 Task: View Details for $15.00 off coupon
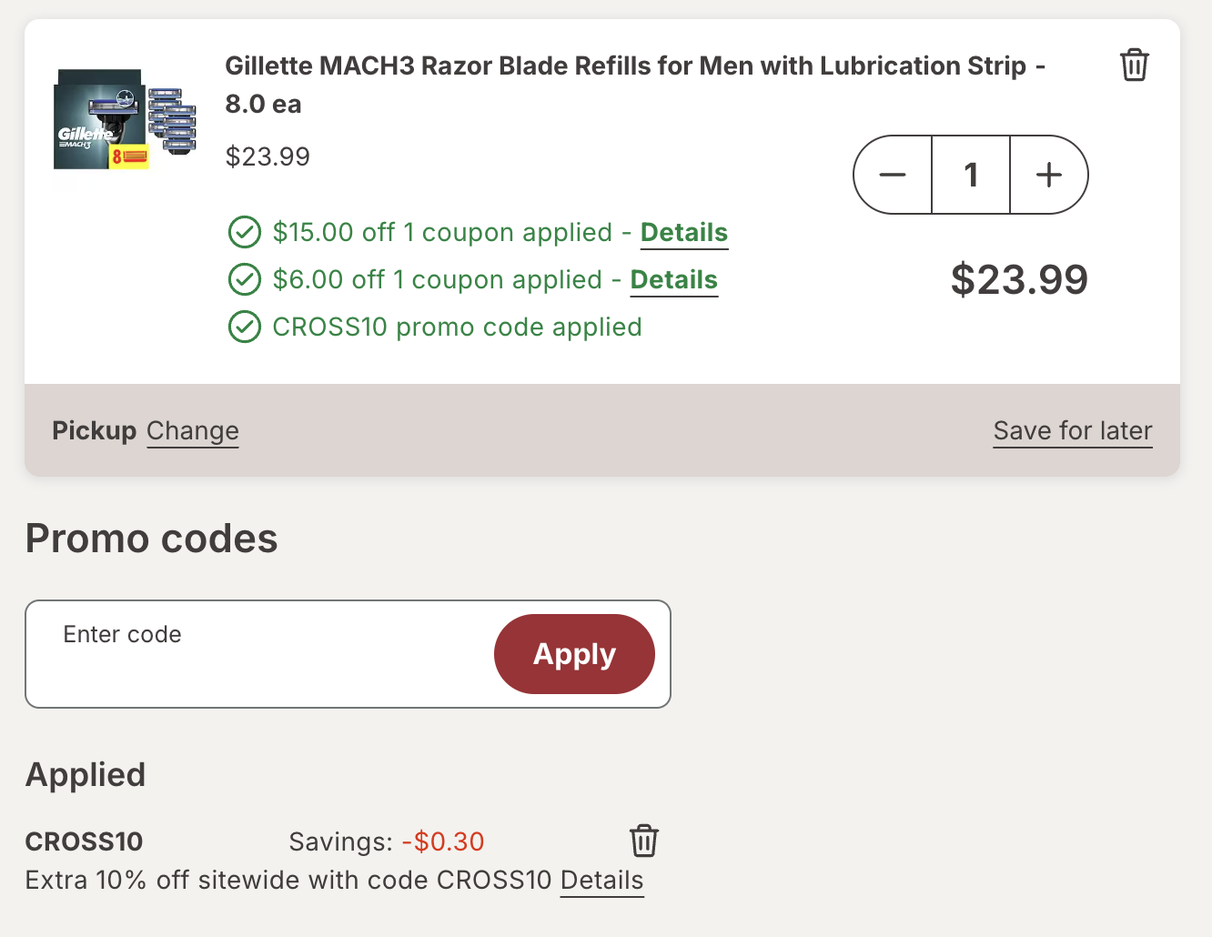pyautogui.click(x=683, y=233)
